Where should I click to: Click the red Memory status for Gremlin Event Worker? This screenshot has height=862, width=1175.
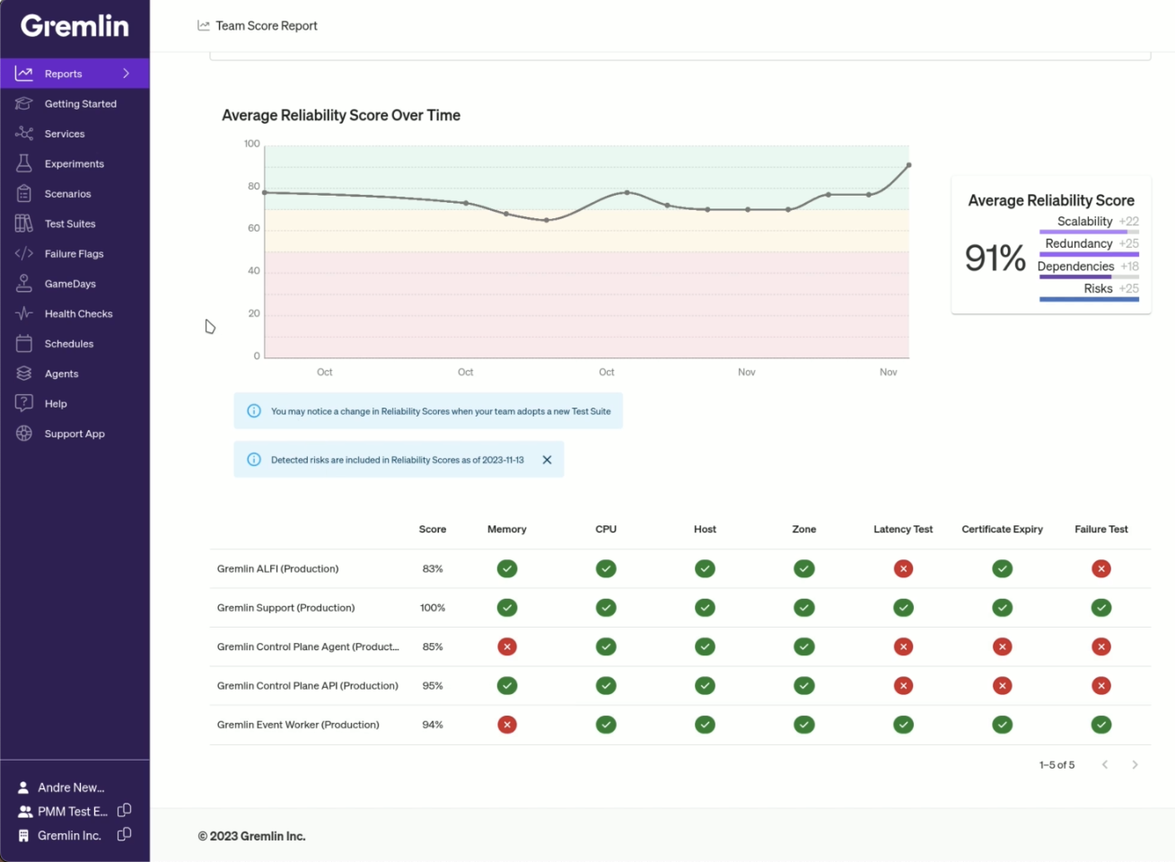507,724
